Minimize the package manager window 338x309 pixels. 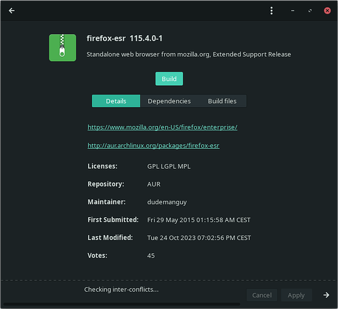[292, 11]
